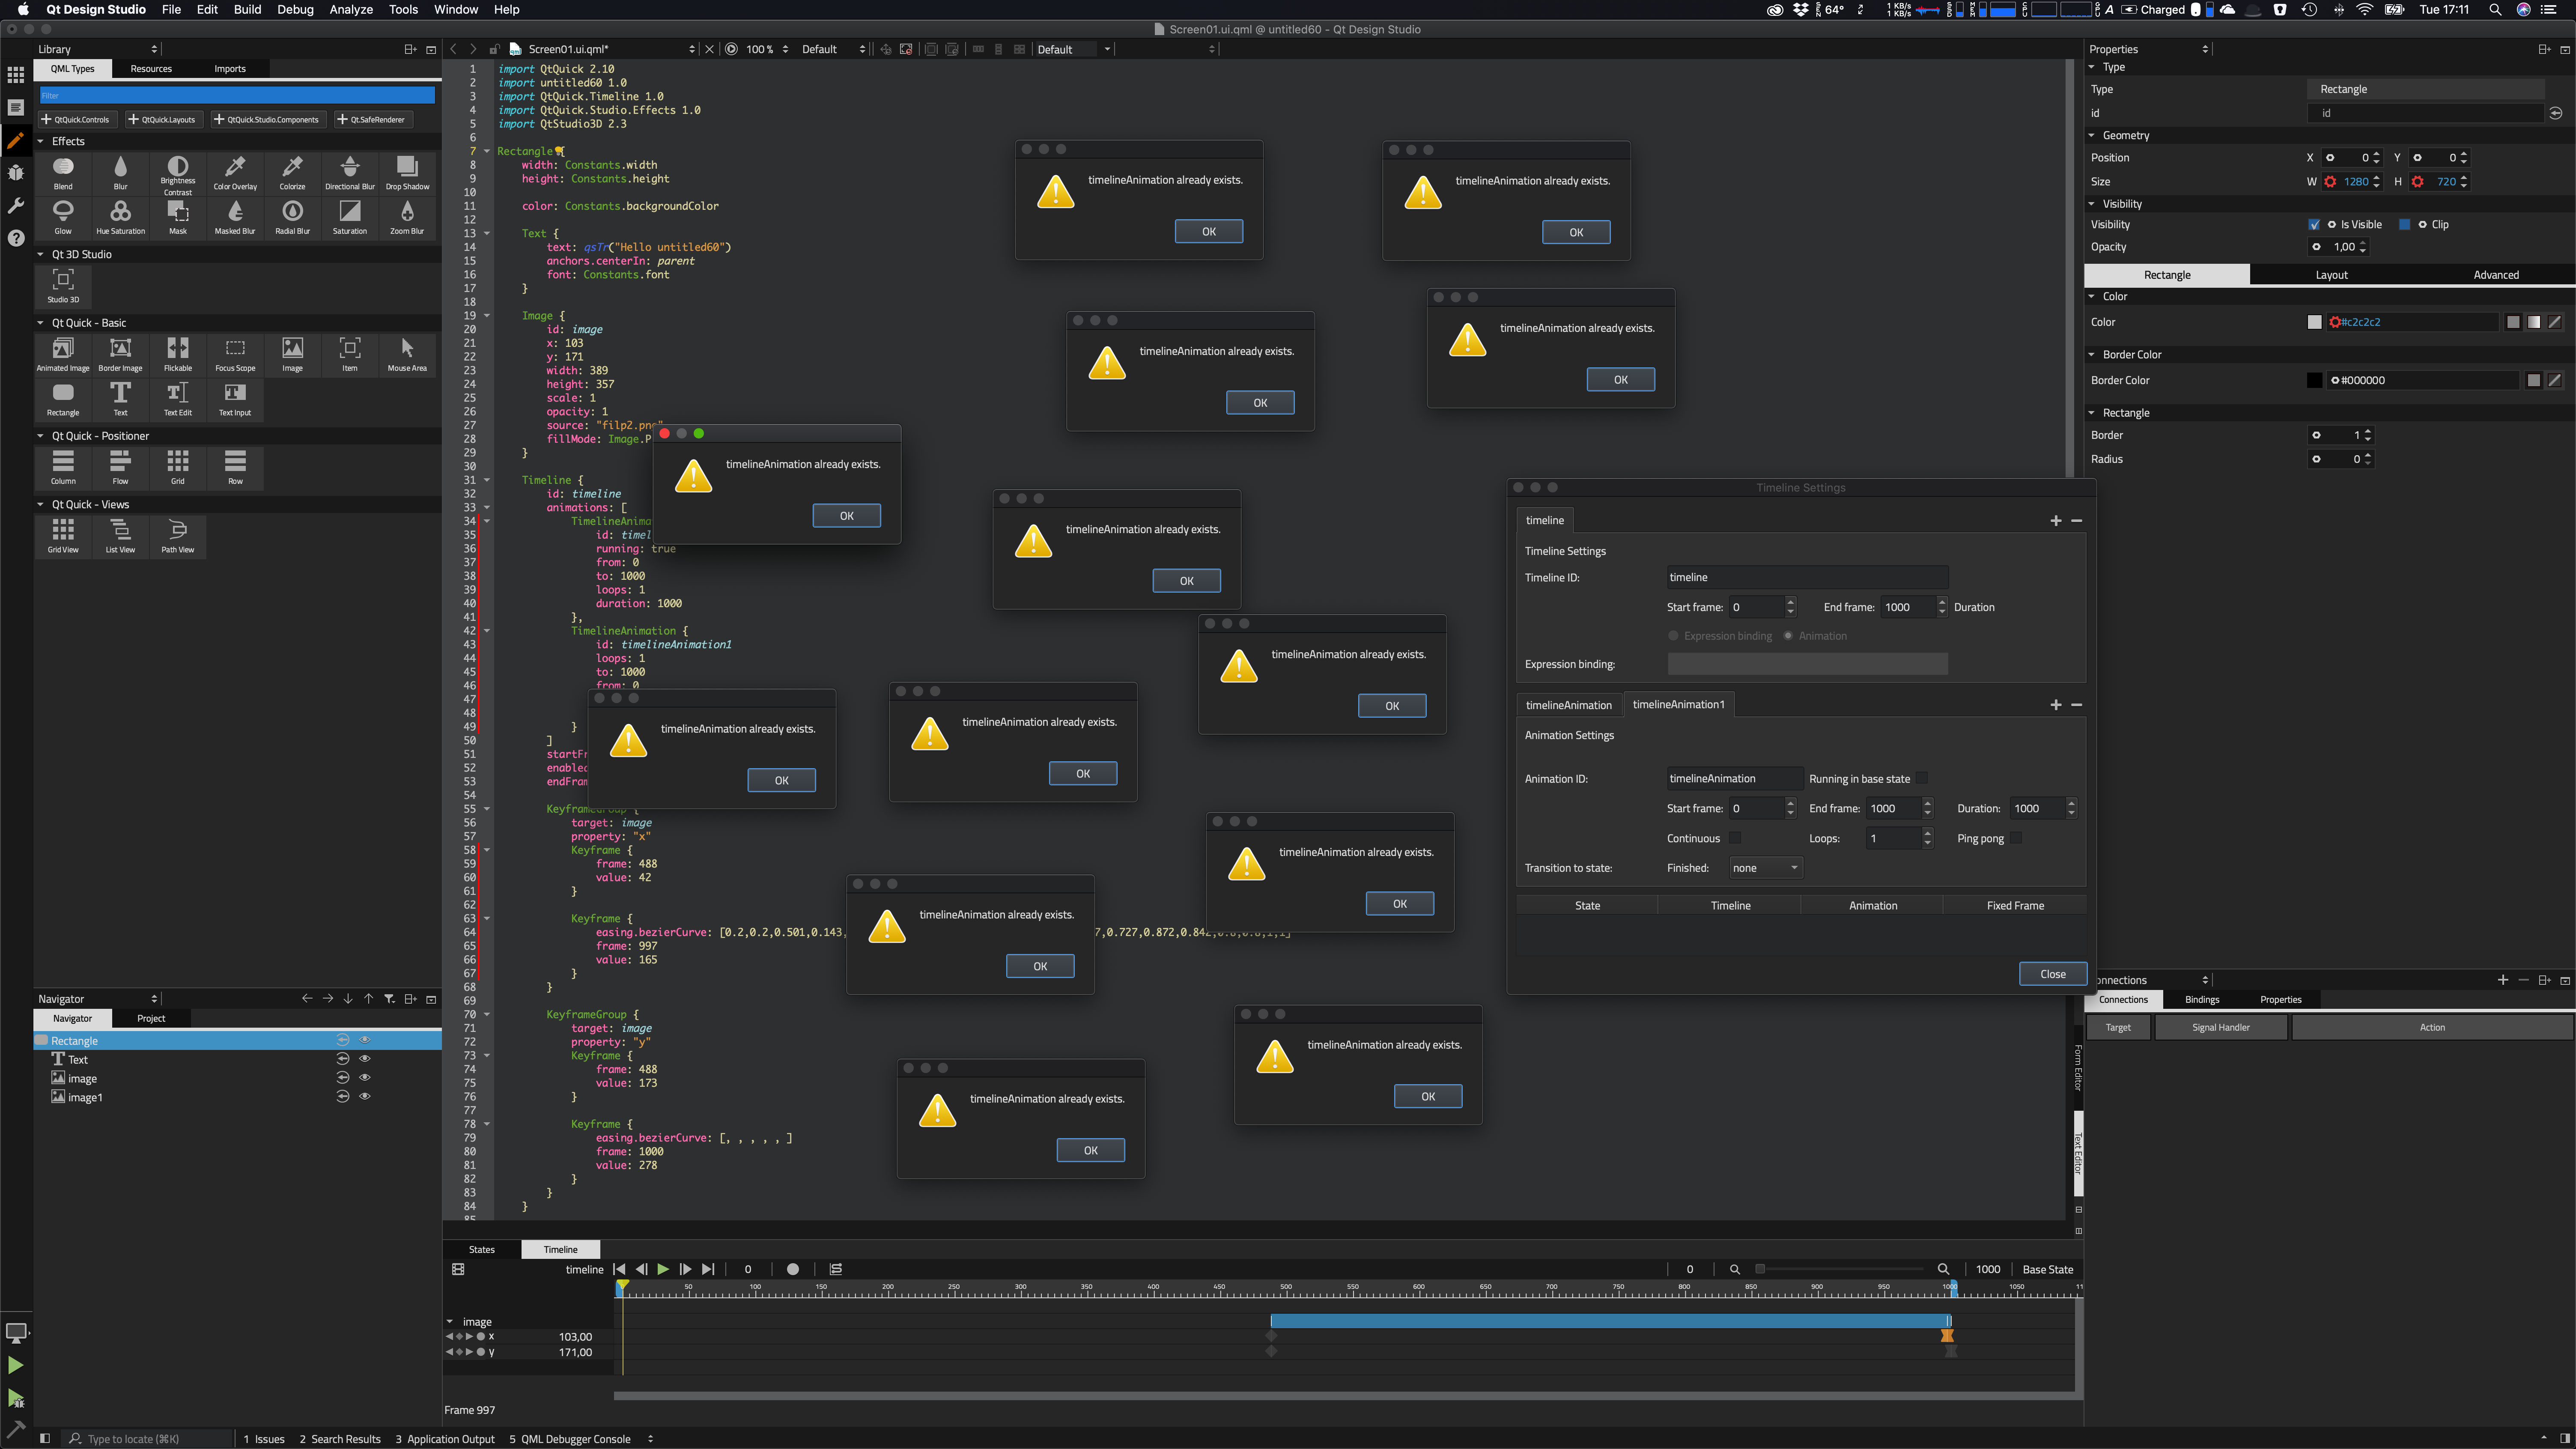Click the black Border Color swatch

2314,380
